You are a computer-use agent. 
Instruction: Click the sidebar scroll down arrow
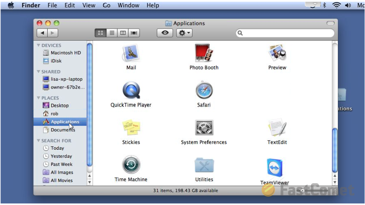(90, 182)
